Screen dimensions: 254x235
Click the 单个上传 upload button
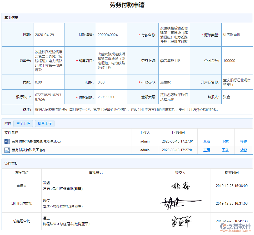tap(23, 123)
